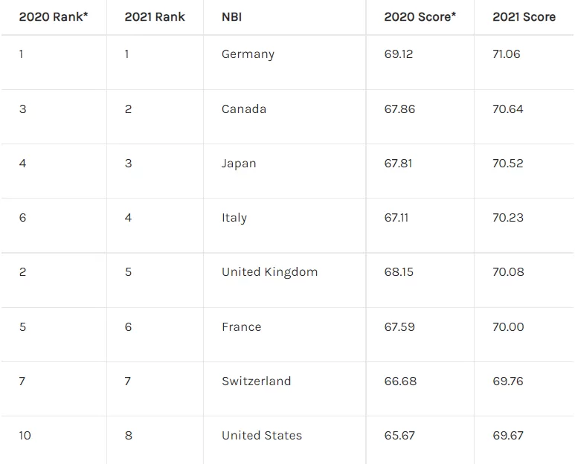Click the NBI column header

click(232, 17)
